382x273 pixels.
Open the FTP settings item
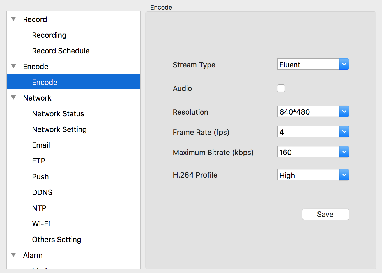[39, 161]
